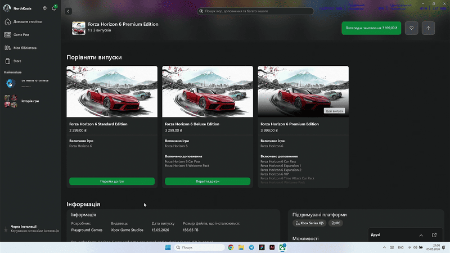Open the battery tray icon
Image resolution: width=450 pixels, height=253 pixels.
(x=421, y=247)
